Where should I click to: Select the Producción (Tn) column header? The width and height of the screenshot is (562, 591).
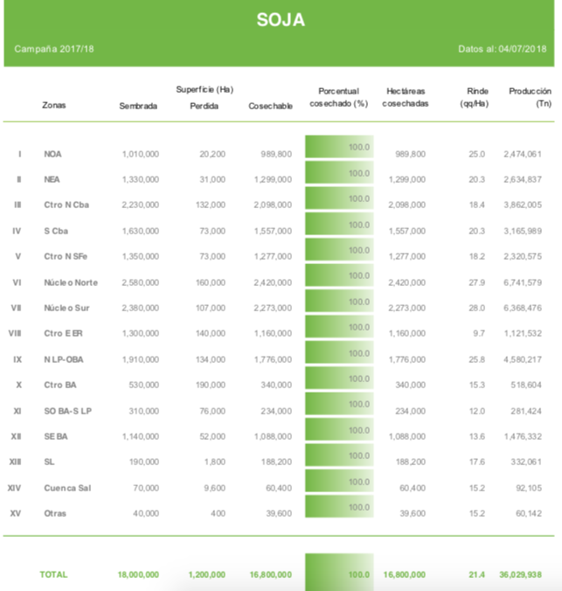530,97
